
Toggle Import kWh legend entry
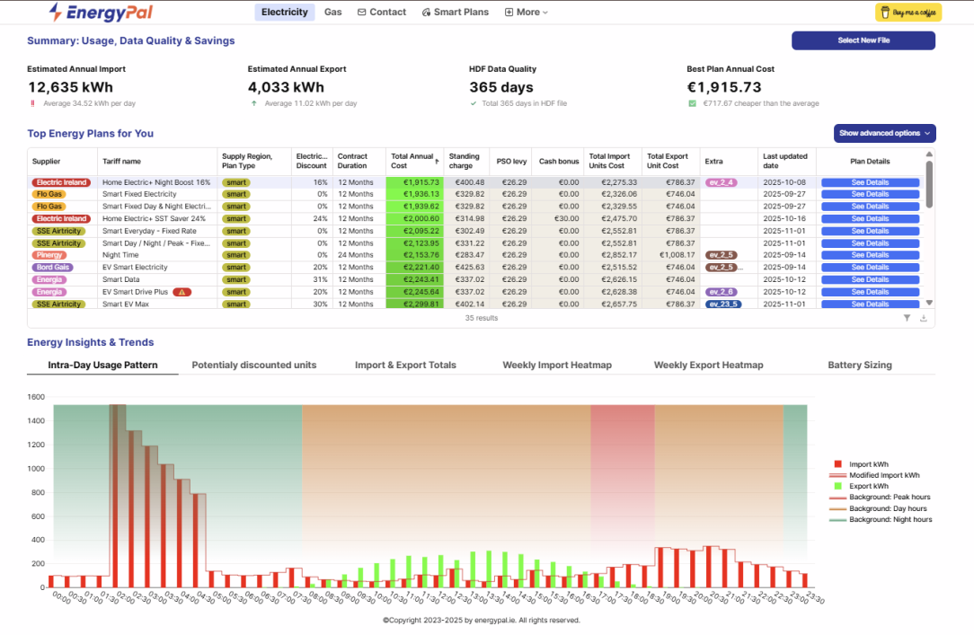pos(862,464)
